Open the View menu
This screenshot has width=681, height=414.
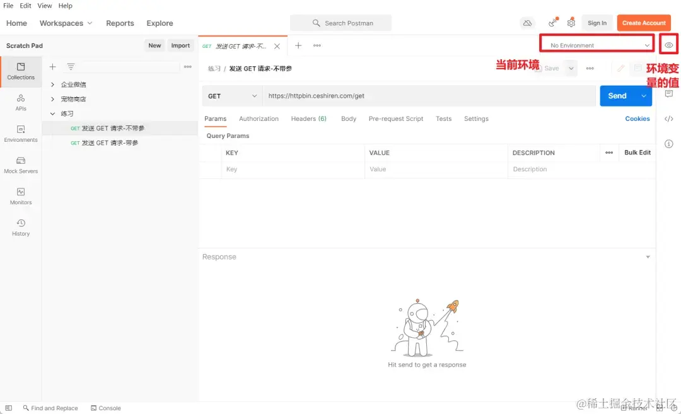click(x=44, y=6)
